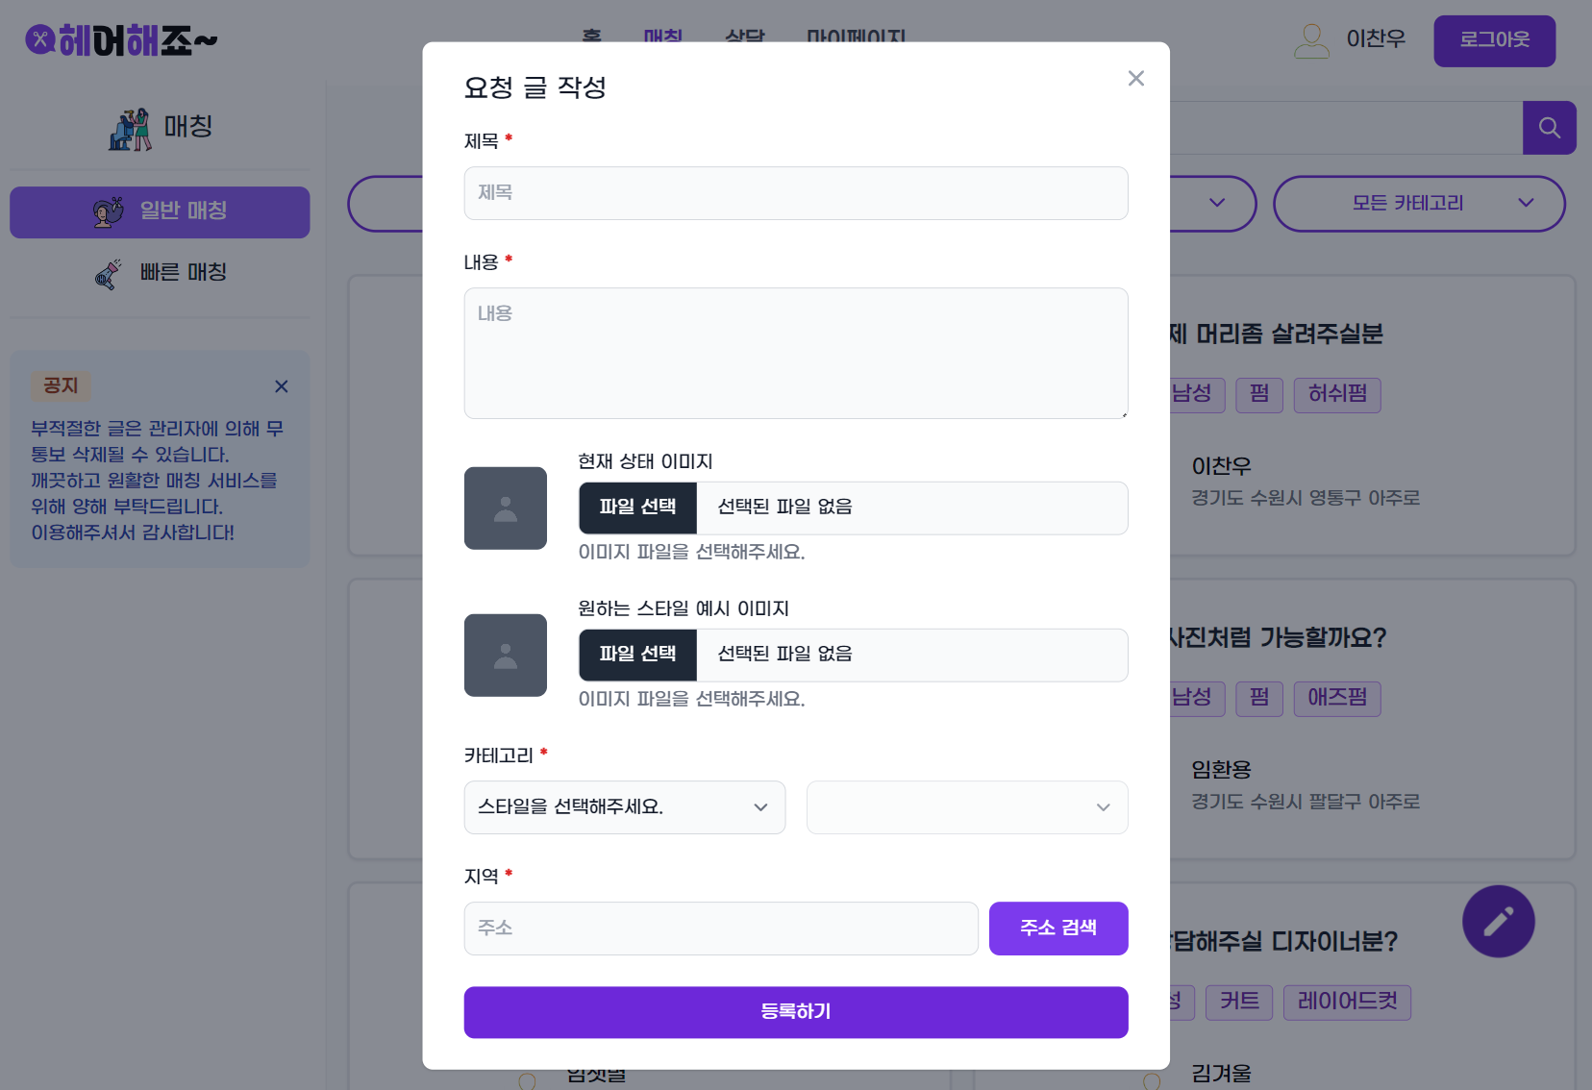
Task: Close the 공지 notice panel
Action: (281, 386)
